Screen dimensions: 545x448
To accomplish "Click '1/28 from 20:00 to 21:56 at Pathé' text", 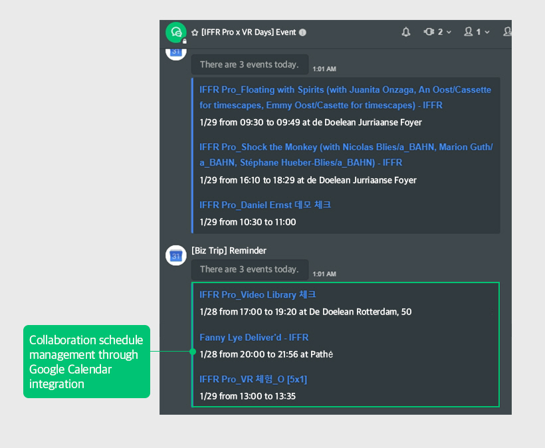I will pyautogui.click(x=267, y=354).
